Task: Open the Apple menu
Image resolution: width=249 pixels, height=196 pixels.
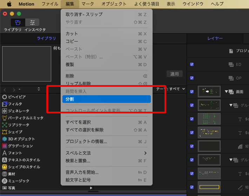Action: (x=9, y=4)
